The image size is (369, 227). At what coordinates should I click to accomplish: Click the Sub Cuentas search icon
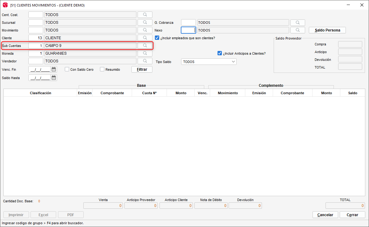point(145,45)
